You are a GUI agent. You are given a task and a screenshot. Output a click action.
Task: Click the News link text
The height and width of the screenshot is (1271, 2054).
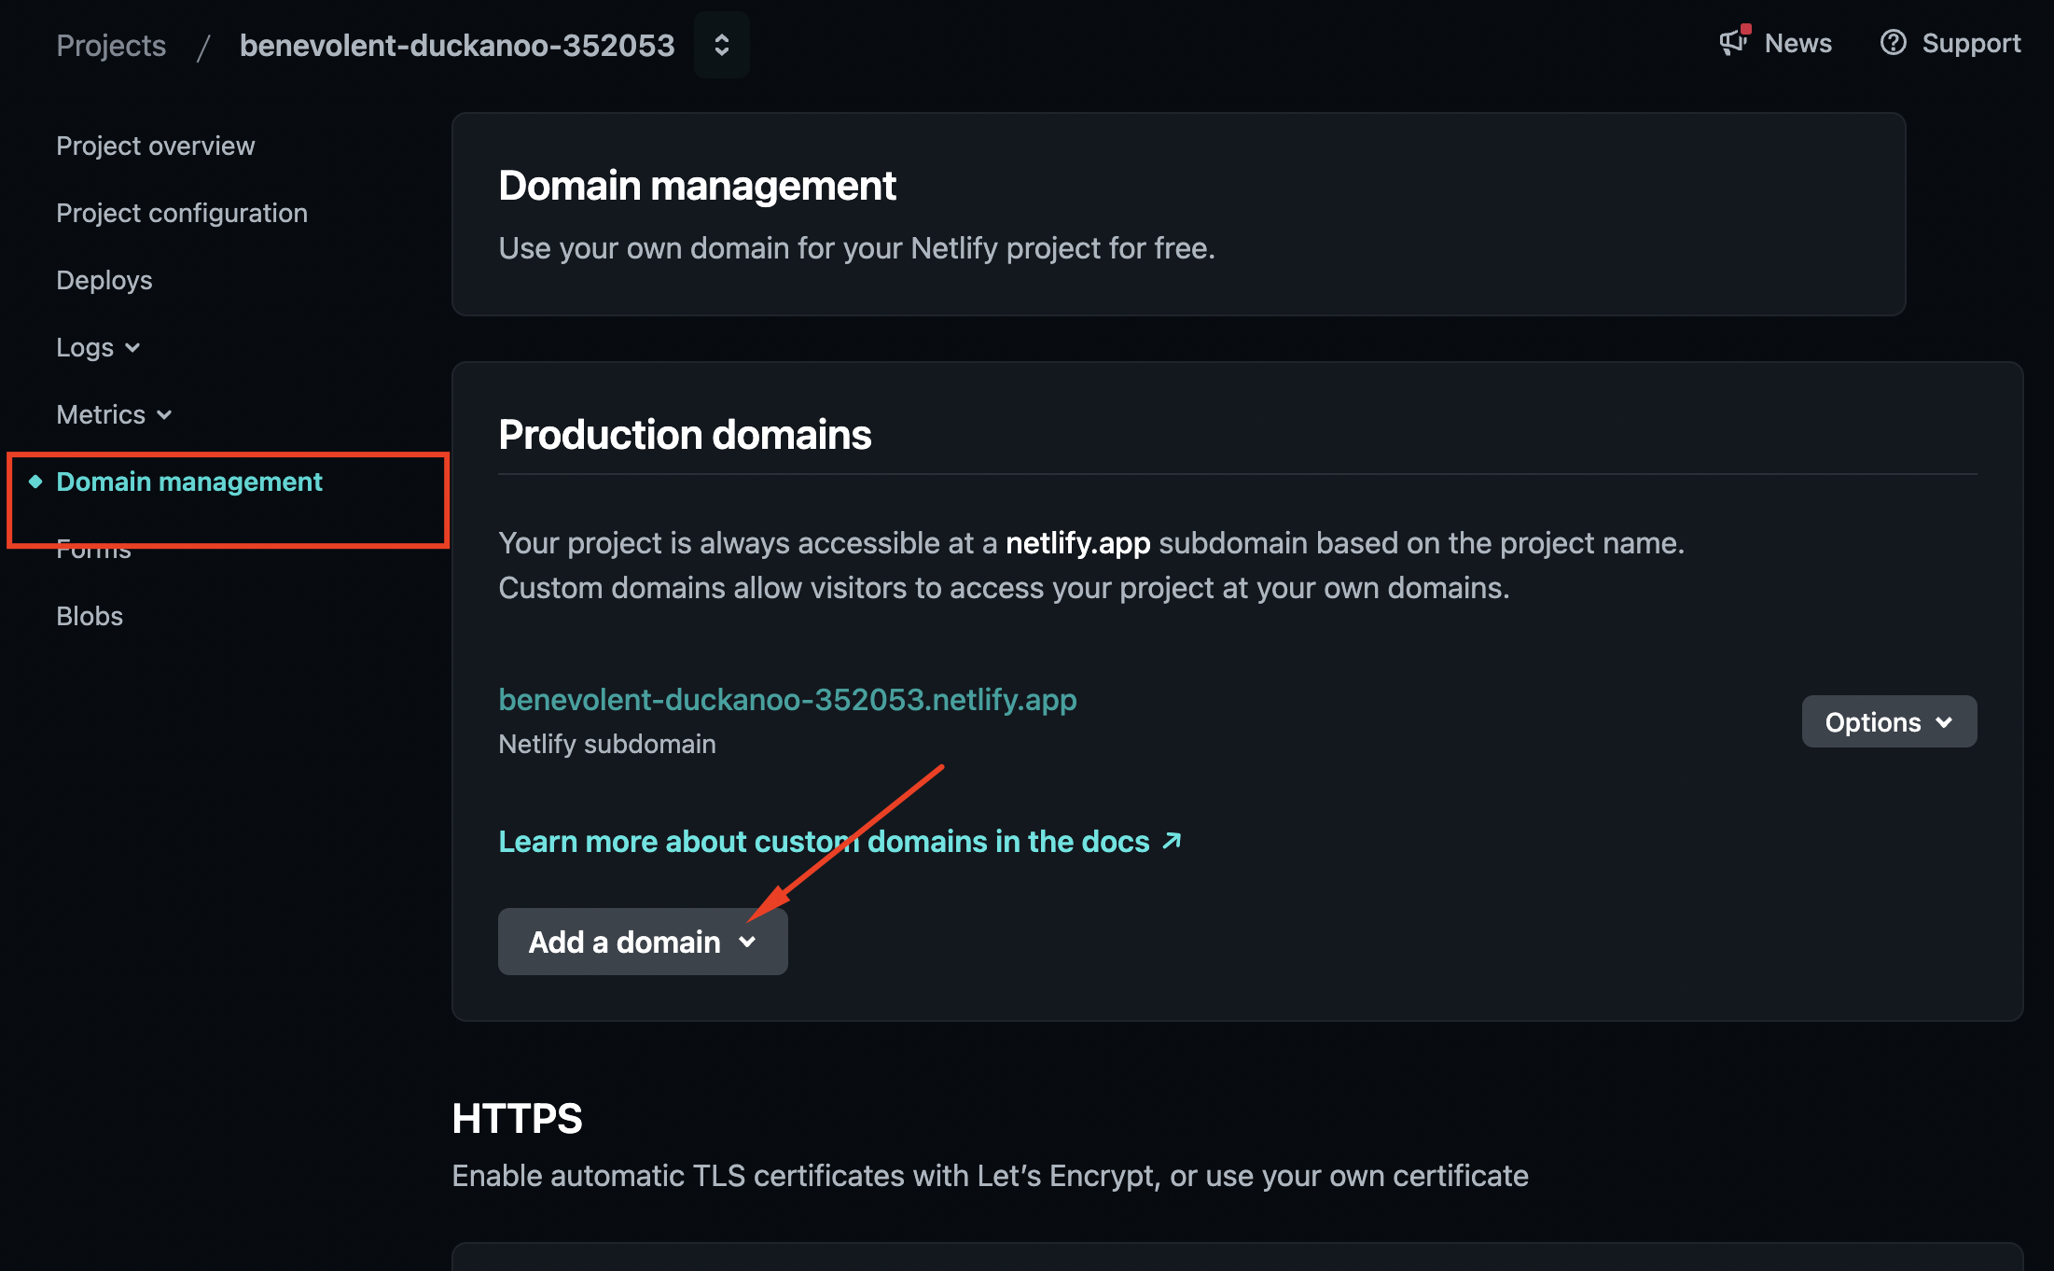tap(1797, 43)
